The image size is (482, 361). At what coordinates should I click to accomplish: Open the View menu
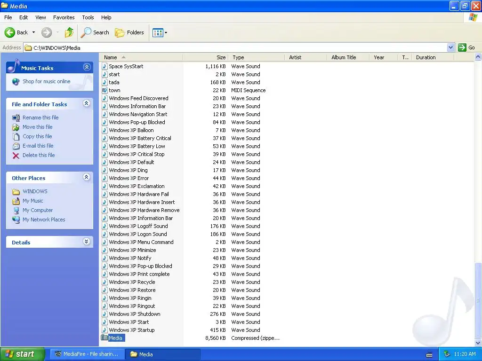click(x=40, y=17)
